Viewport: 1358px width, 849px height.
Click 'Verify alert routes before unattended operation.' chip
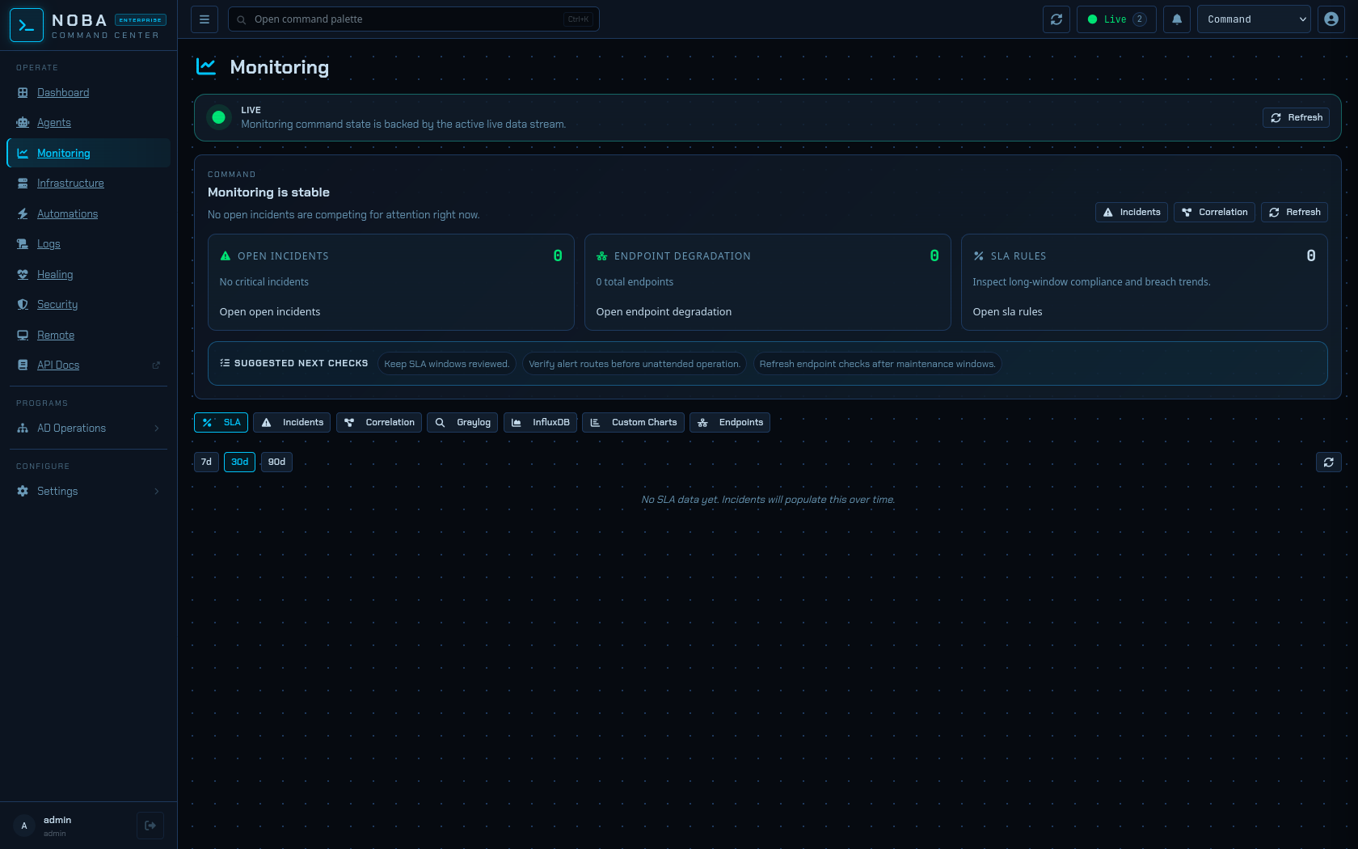[635, 364]
